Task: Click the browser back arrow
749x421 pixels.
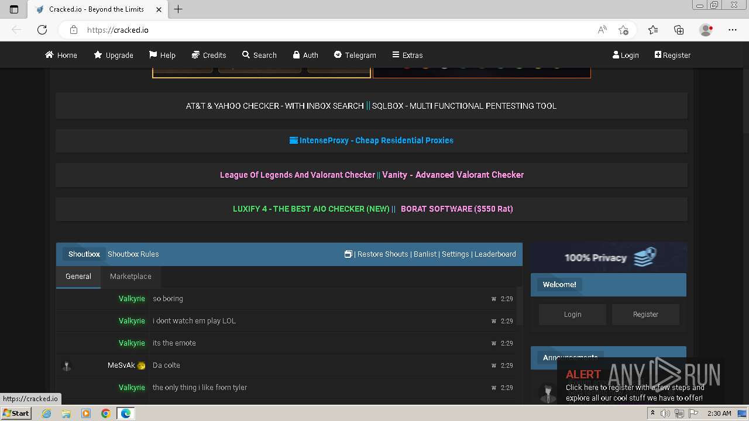Action: click(16, 30)
